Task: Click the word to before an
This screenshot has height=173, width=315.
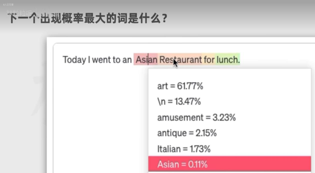Action: [x=117, y=60]
